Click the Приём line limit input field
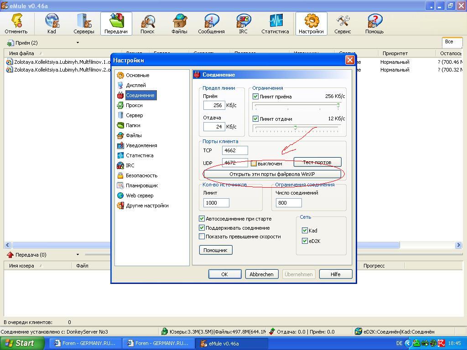Screen dimensions: 467x350 click(x=214, y=105)
